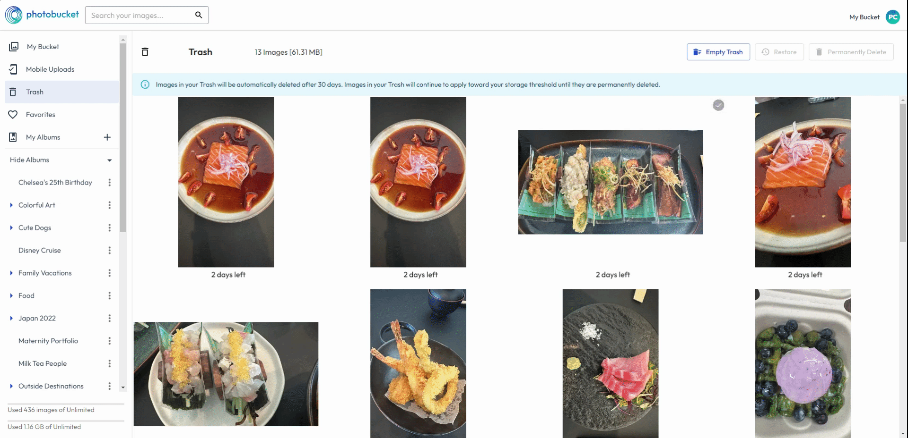Expand the Food album tree
Image resolution: width=908 pixels, height=438 pixels.
pyautogui.click(x=11, y=296)
